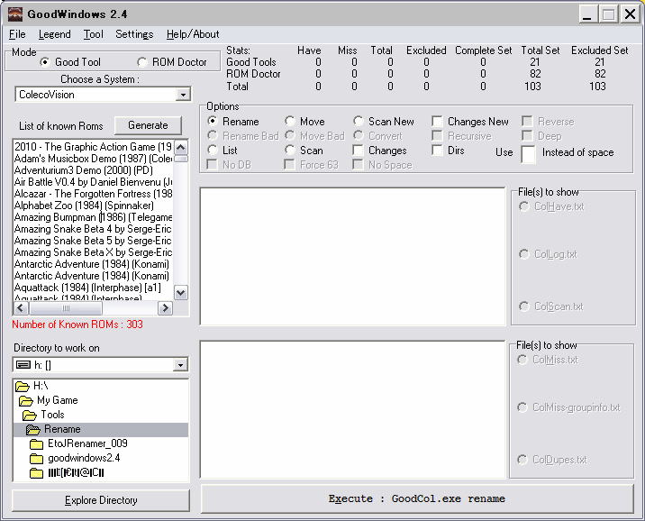645x521 pixels.
Task: Select the Scan New option
Action: point(359,122)
